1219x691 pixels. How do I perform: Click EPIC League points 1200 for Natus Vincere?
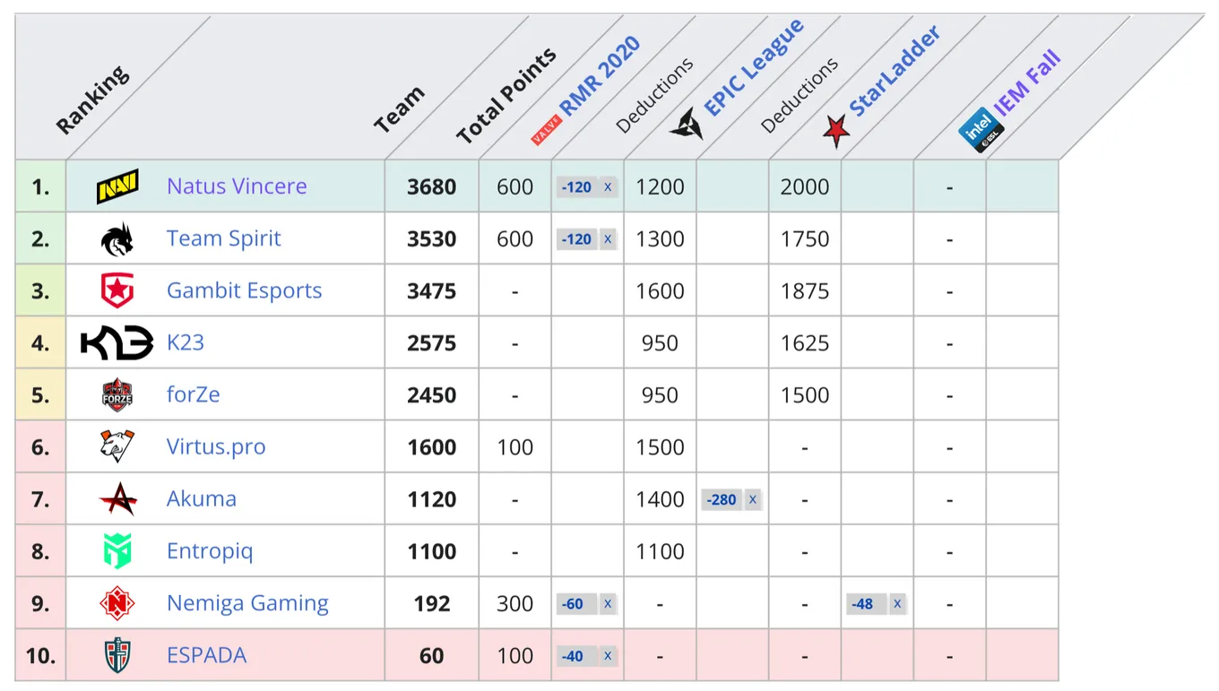click(660, 186)
